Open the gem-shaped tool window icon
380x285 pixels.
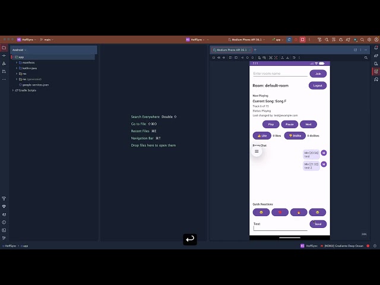click(4, 207)
